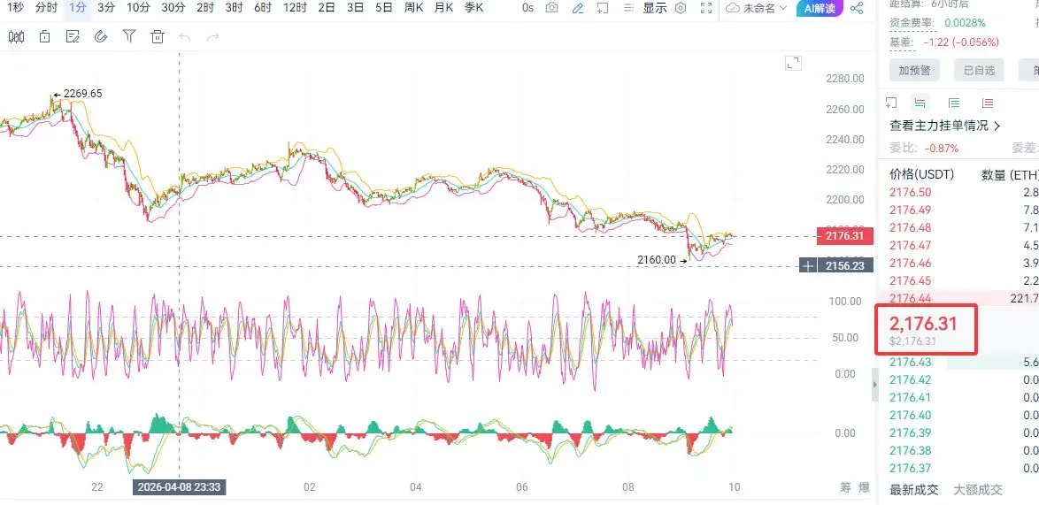Open the funnel filter icon
Image resolution: width=1039 pixels, height=505 pixels.
point(129,36)
